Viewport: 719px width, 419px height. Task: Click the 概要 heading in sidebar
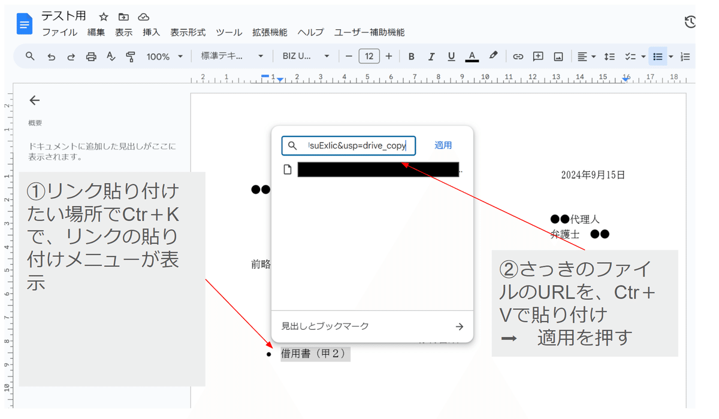pyautogui.click(x=35, y=123)
